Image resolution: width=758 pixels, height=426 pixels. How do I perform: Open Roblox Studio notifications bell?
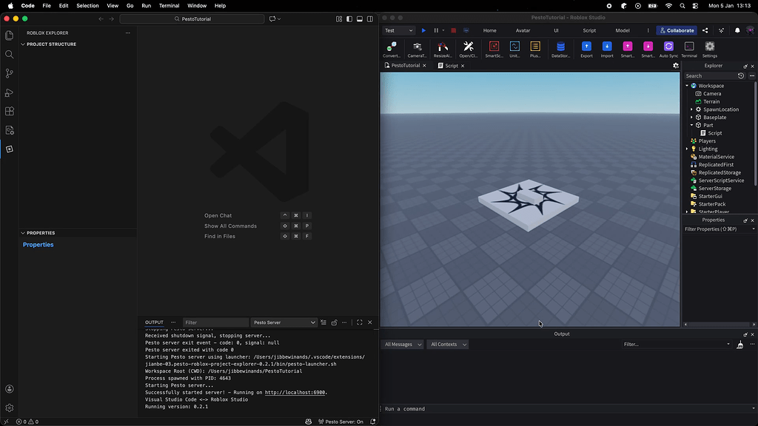737,30
